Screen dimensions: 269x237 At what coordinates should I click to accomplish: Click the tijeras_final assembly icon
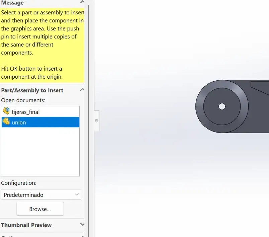[6, 111]
